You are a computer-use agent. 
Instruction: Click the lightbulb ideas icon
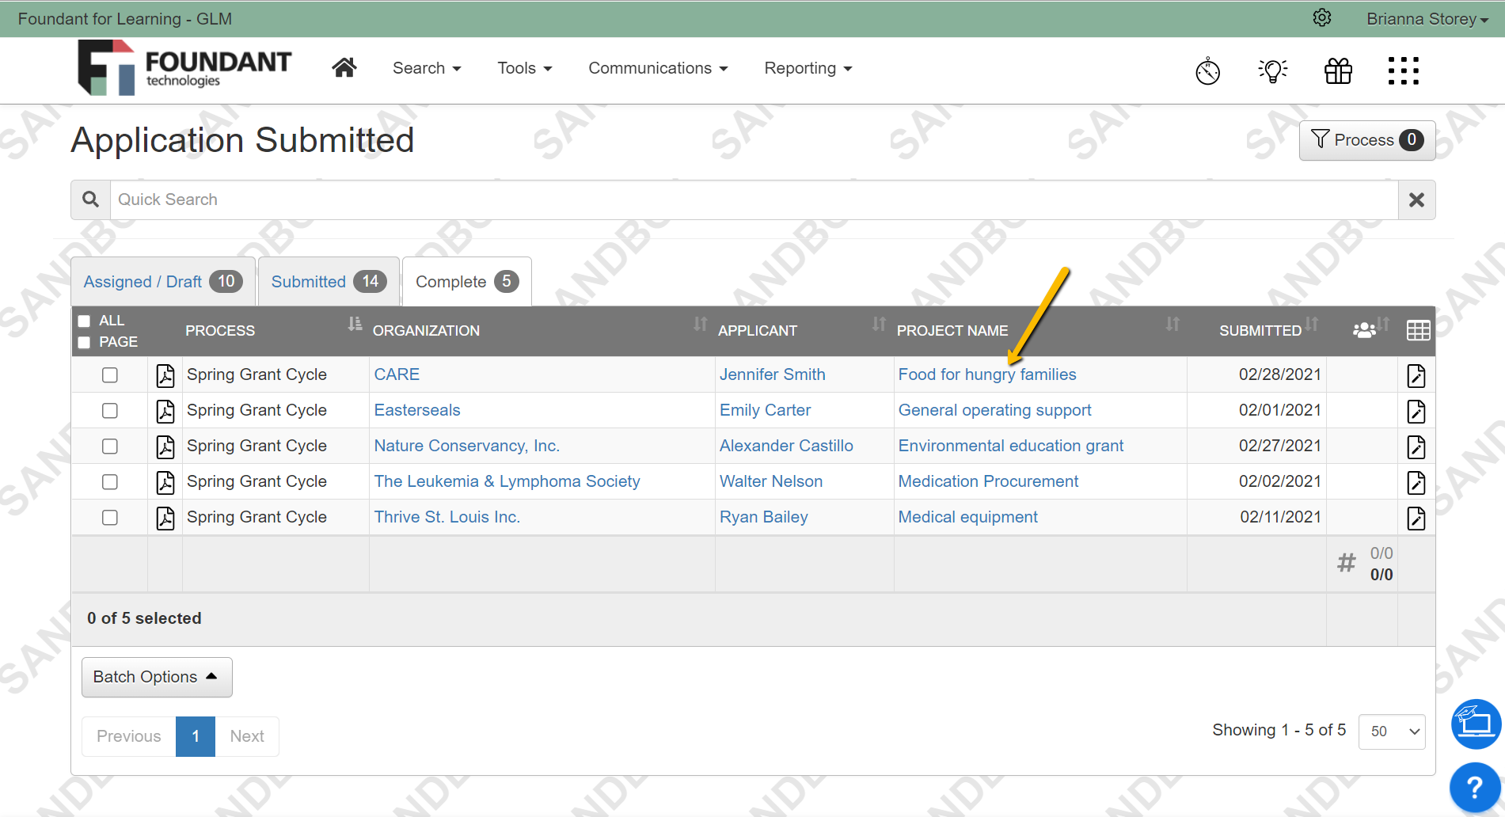click(x=1272, y=70)
